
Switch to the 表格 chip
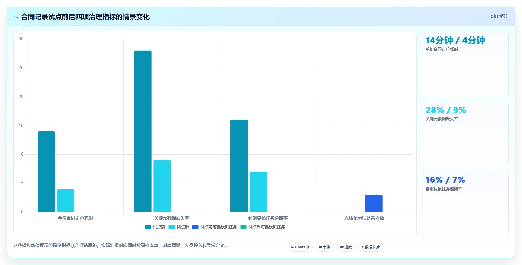coord(324,247)
